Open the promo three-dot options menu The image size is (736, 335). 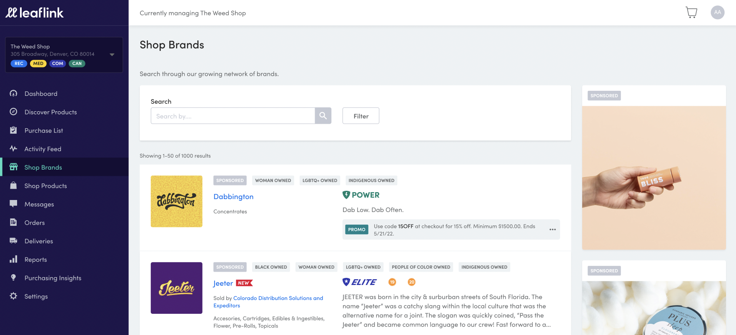tap(553, 230)
